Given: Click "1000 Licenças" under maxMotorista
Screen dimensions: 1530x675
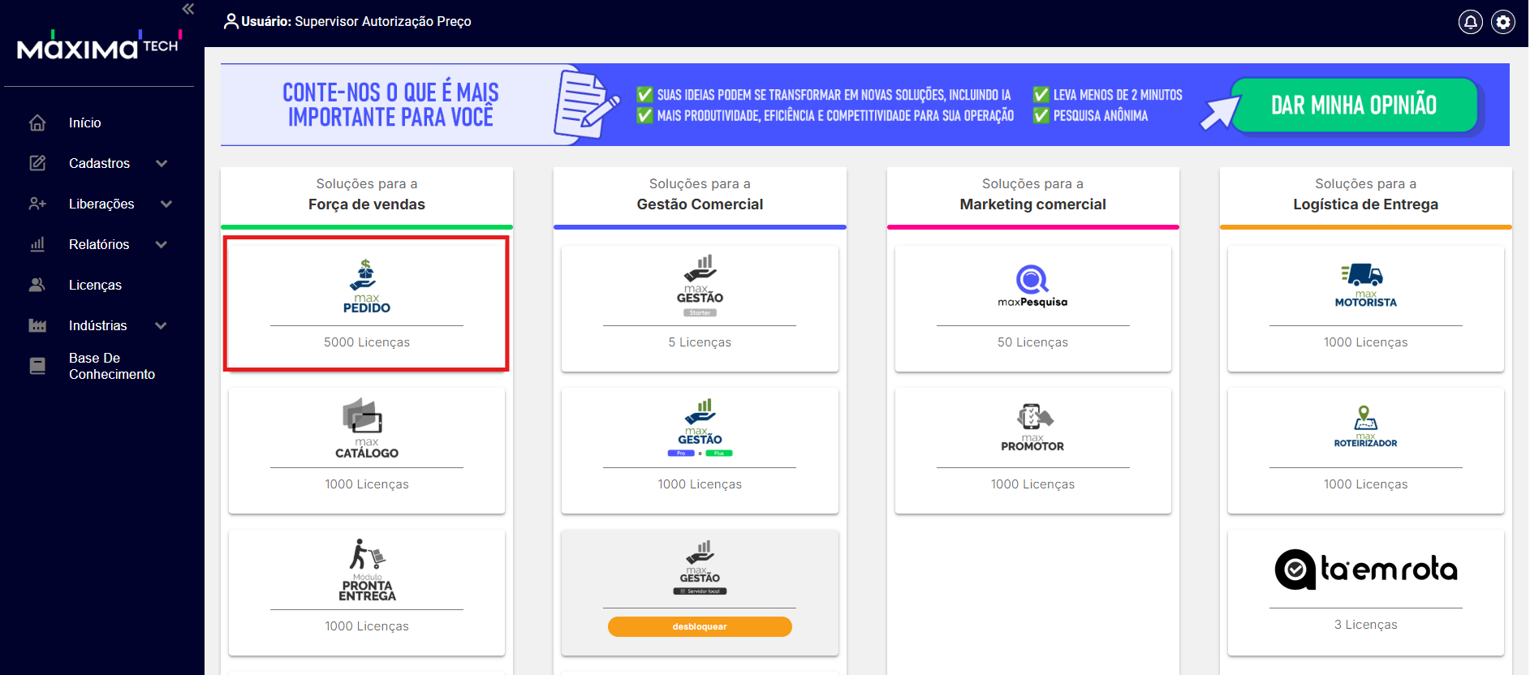Looking at the screenshot, I should coord(1365,342).
